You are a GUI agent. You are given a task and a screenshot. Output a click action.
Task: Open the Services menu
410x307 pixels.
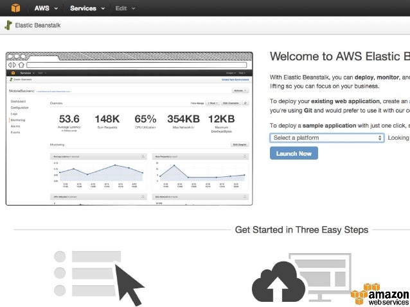pos(87,8)
